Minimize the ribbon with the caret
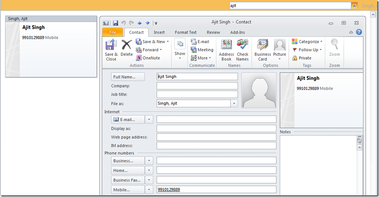 pos(351,32)
